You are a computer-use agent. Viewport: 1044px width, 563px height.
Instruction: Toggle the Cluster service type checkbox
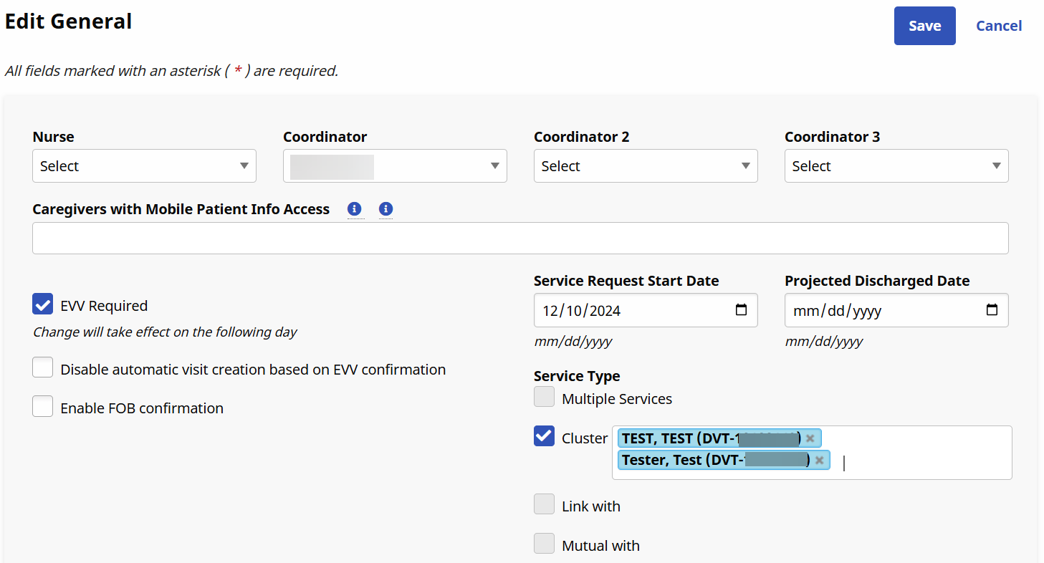545,436
